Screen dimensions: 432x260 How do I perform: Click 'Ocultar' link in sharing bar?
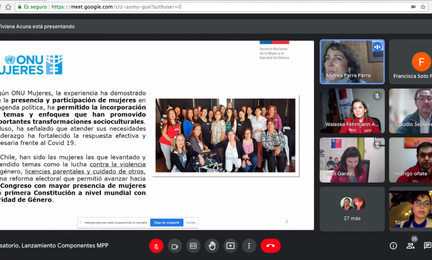(x=191, y=222)
